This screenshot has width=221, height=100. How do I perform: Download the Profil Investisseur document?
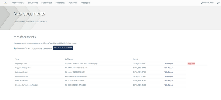pos(169,81)
